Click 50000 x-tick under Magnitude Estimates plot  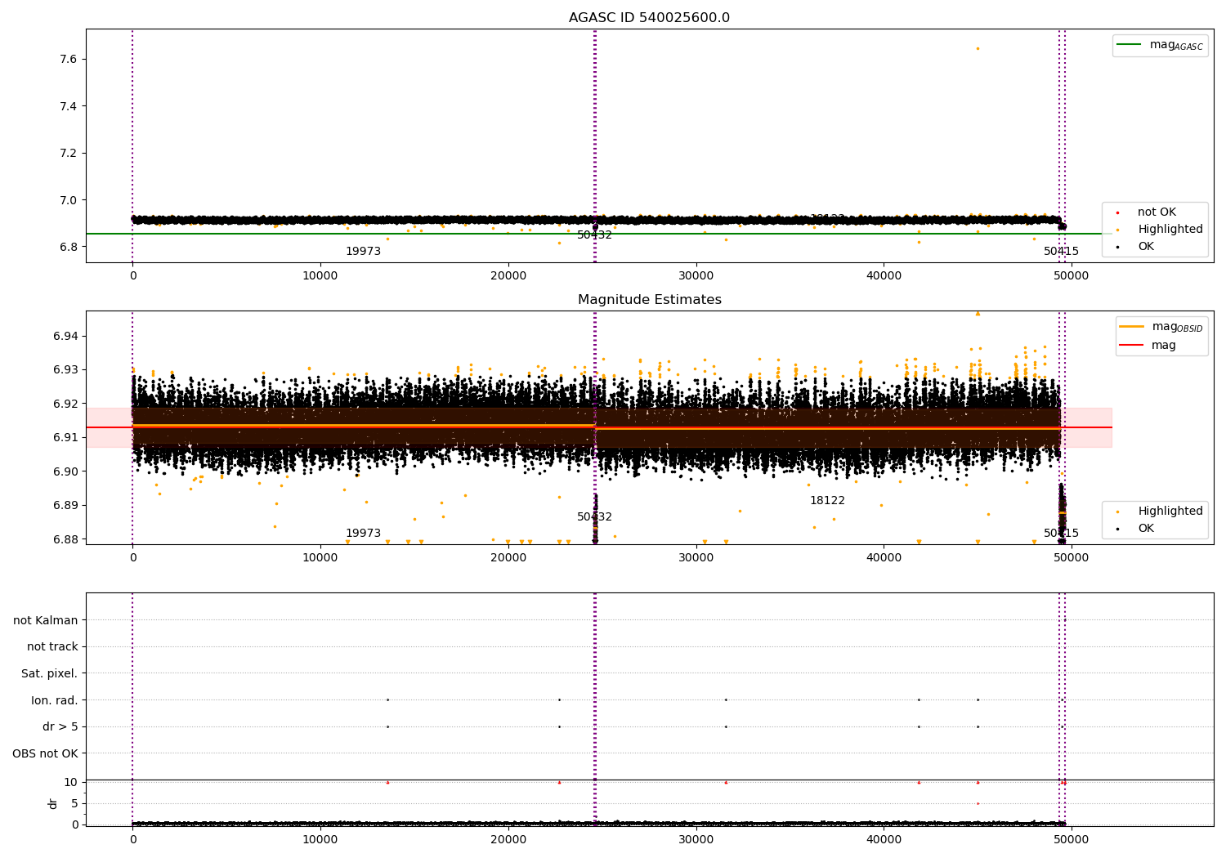coord(1072,558)
